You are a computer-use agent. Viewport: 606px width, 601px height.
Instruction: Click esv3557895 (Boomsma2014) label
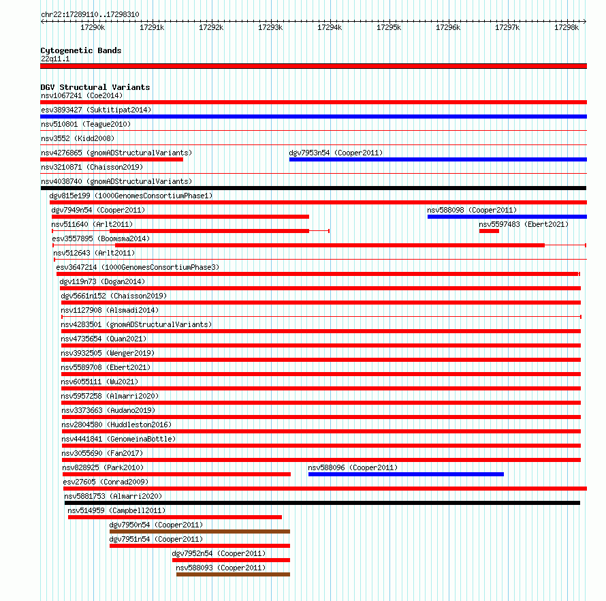click(101, 238)
